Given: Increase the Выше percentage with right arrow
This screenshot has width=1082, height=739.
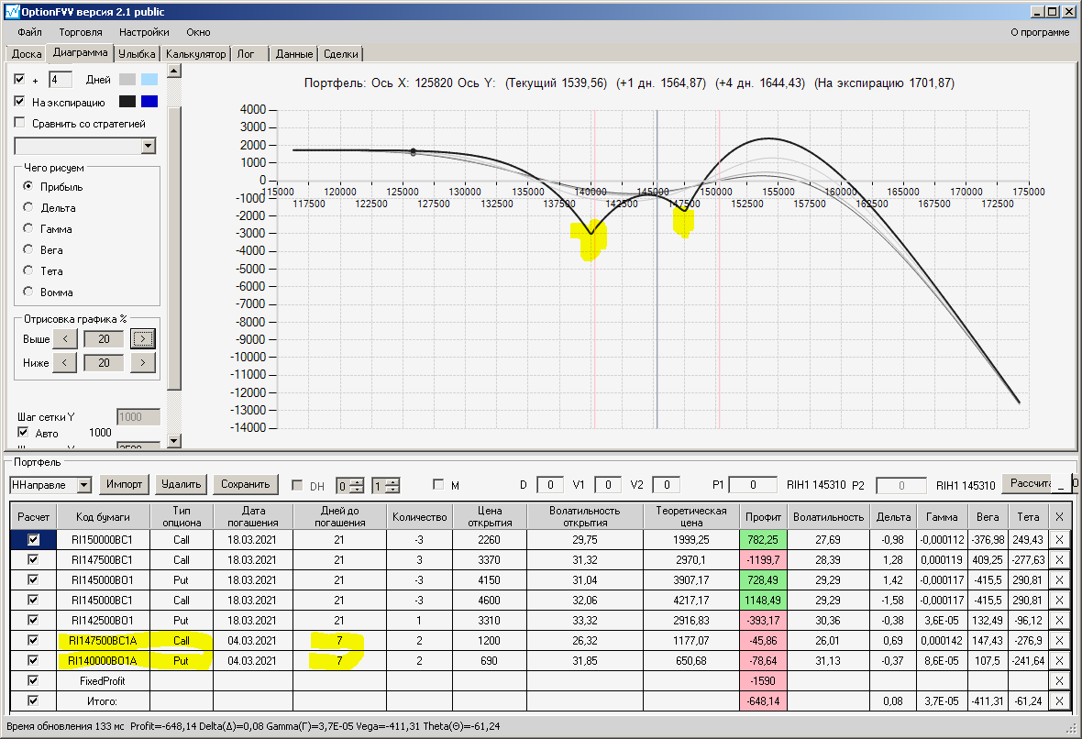Looking at the screenshot, I should pos(143,339).
